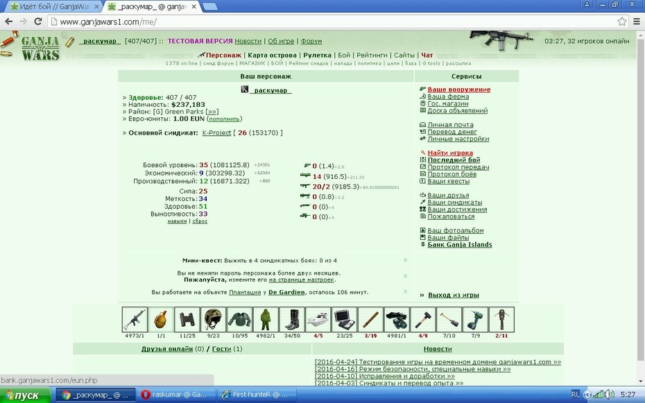Open the De Gardien player link
The width and height of the screenshot is (645, 403).
(286, 293)
